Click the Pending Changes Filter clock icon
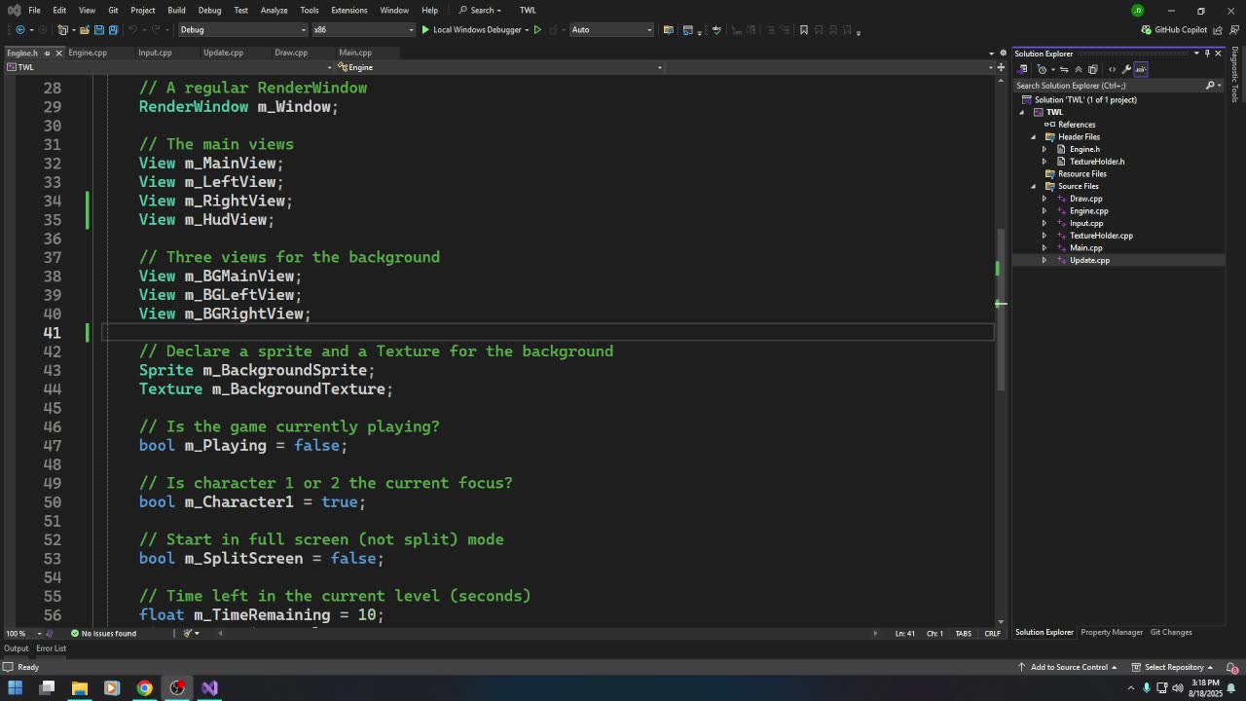1246x701 pixels. coord(1042,69)
